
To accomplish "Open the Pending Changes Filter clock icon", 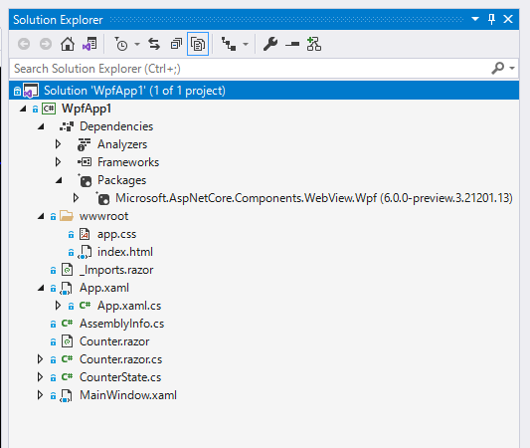I will pyautogui.click(x=121, y=45).
